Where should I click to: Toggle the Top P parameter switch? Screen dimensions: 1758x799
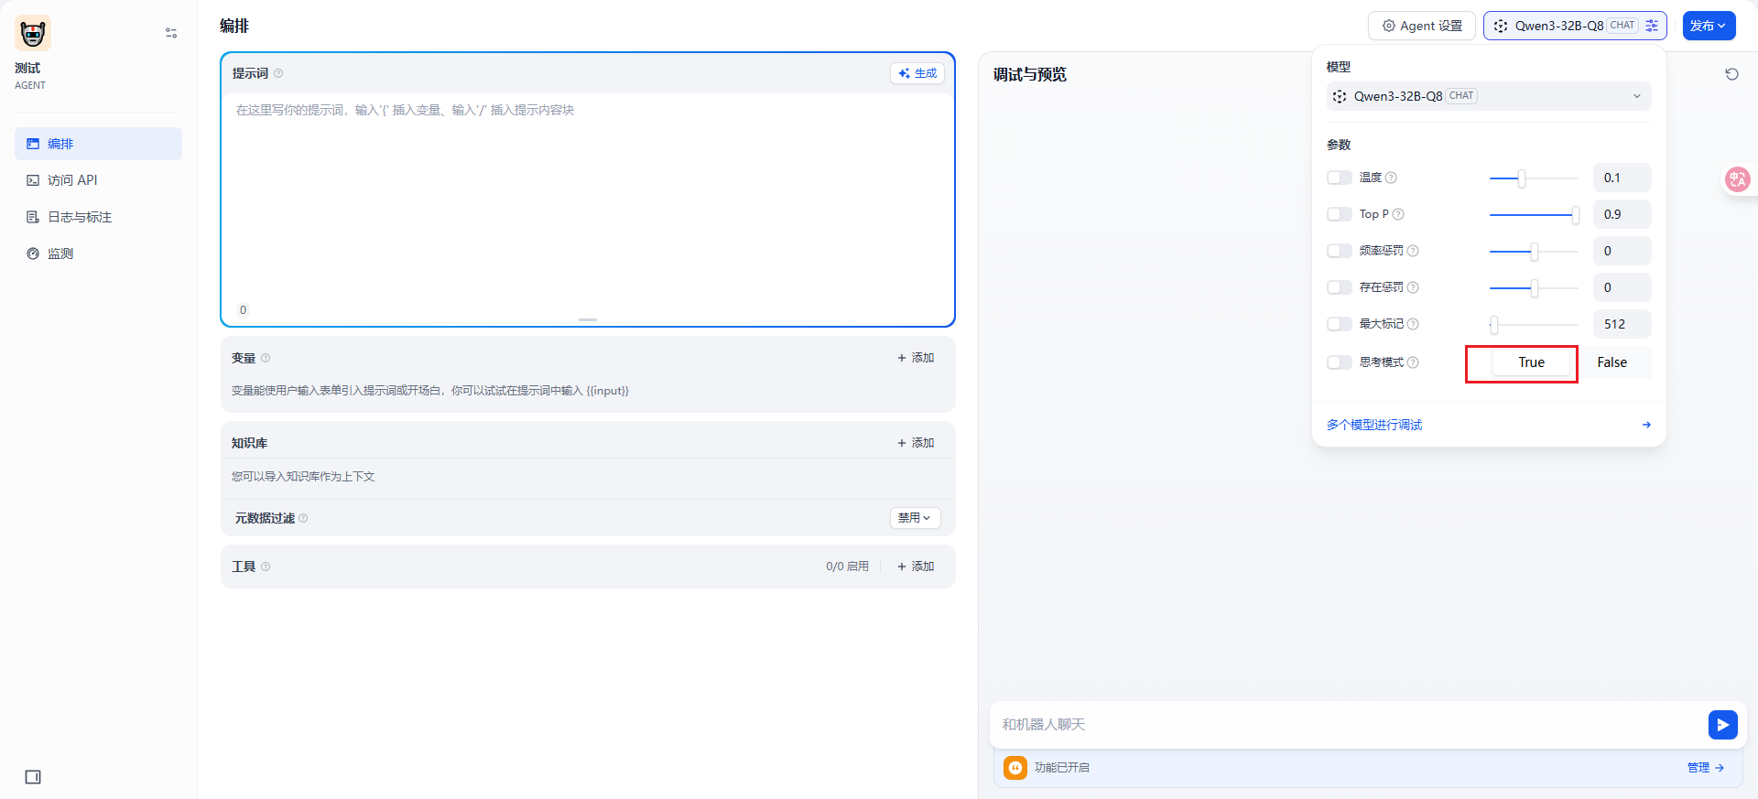[x=1339, y=214]
